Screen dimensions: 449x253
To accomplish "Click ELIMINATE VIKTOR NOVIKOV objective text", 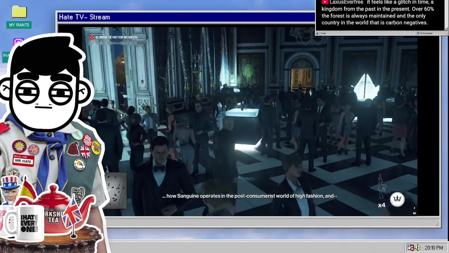I will tap(116, 37).
